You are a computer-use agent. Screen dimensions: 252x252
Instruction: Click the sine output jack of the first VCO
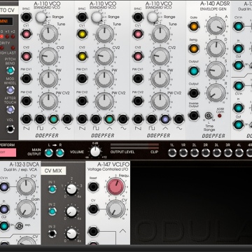point(67,119)
